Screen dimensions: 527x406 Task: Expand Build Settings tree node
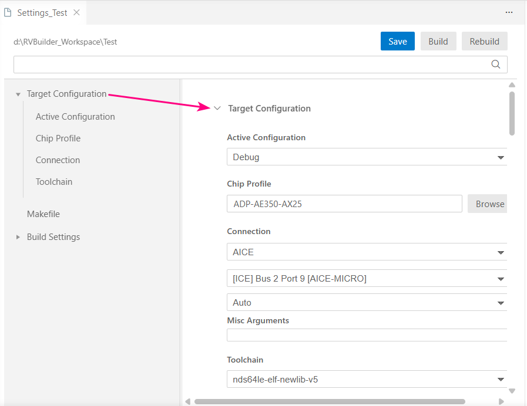coord(18,237)
